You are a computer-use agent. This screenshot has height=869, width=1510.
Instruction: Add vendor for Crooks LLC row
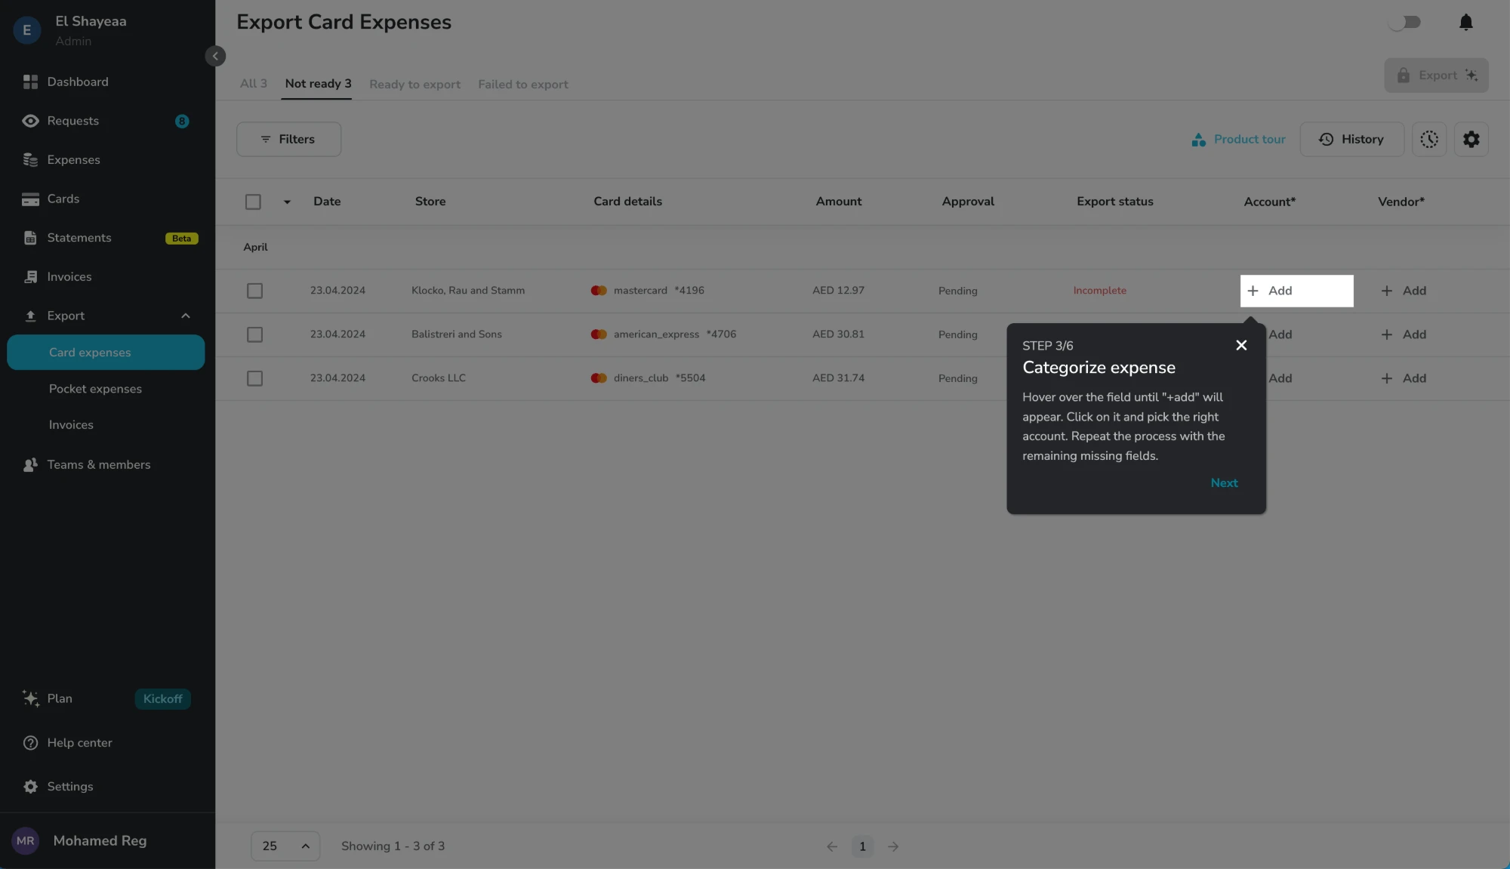tap(1404, 378)
